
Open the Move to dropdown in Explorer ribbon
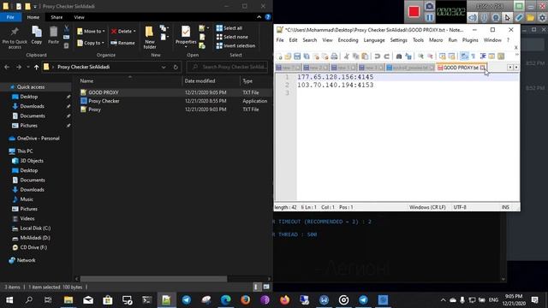[x=91, y=32]
